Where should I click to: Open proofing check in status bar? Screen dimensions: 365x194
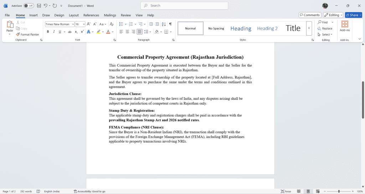click(x=38, y=191)
